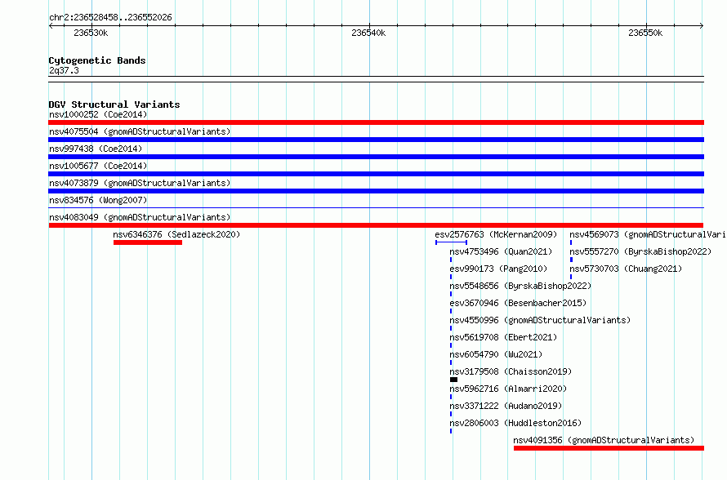This screenshot has width=727, height=480.
Task: Open the nsv997438 (Coe2014) label
Action: tap(96, 149)
